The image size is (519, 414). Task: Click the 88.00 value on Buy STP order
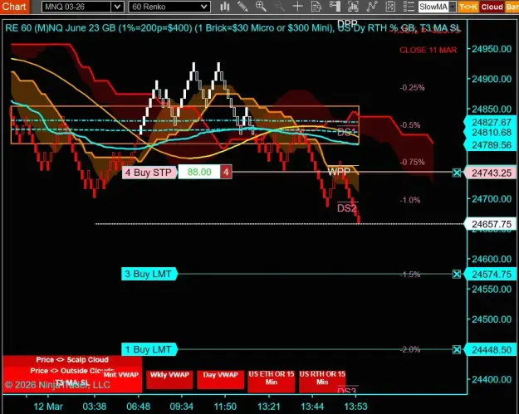199,173
